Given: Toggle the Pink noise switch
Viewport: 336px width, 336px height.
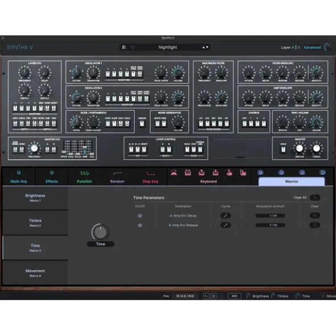Looking at the screenshot, I should tap(164, 123).
